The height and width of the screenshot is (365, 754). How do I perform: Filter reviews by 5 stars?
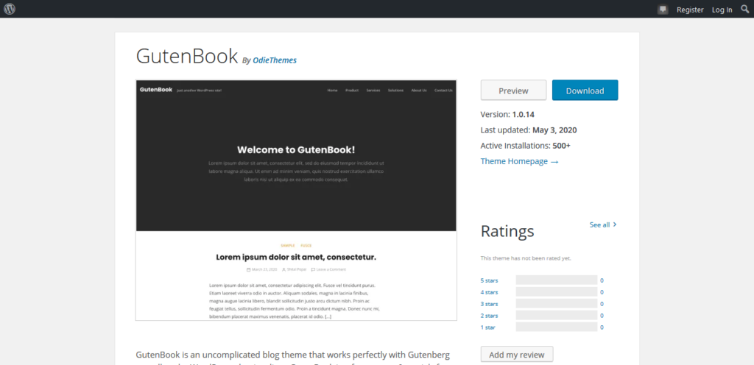tap(490, 280)
